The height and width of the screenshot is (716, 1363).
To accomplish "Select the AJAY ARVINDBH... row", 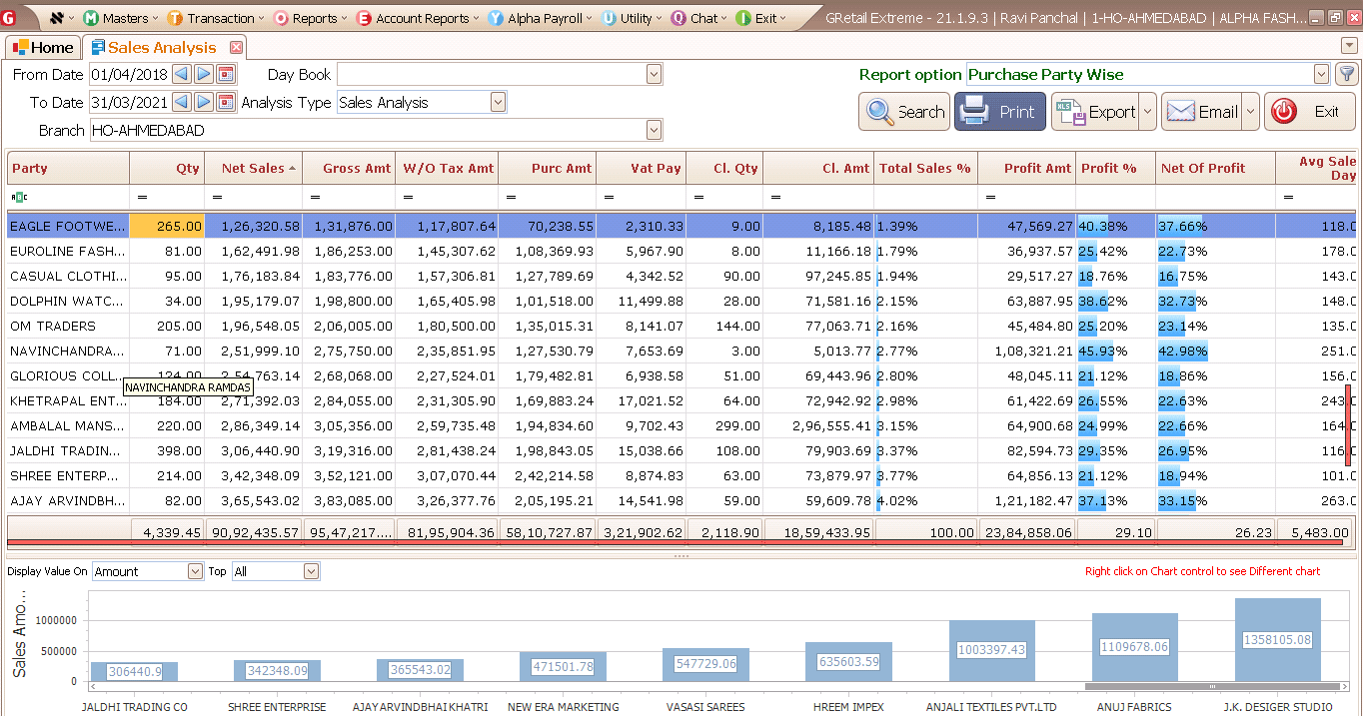I will (x=681, y=501).
